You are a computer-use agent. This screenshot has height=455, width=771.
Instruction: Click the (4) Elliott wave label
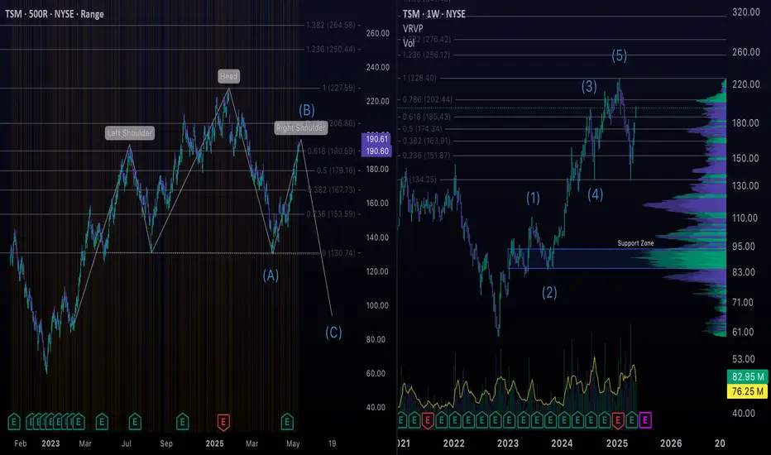coord(596,194)
